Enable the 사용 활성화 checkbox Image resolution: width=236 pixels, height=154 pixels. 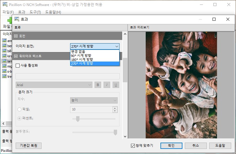click(17, 65)
